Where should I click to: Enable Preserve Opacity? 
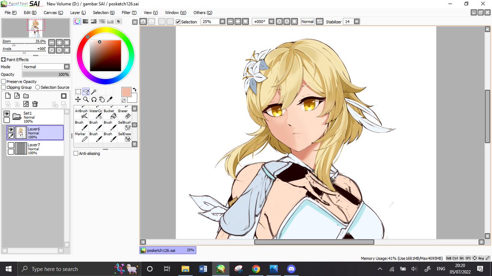(4, 81)
